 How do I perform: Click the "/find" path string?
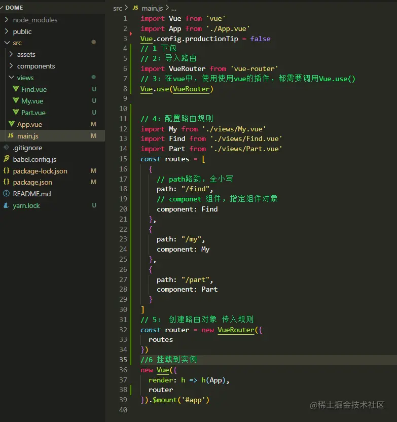(195, 189)
